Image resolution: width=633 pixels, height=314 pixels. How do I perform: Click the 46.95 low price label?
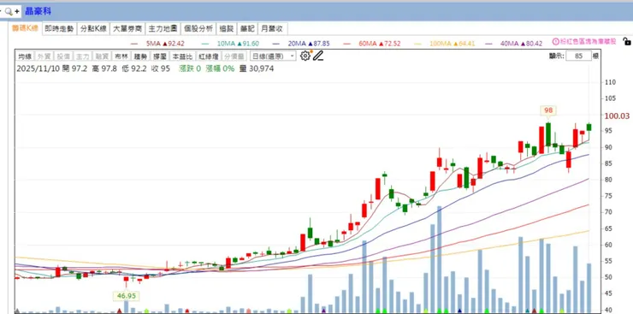point(127,296)
